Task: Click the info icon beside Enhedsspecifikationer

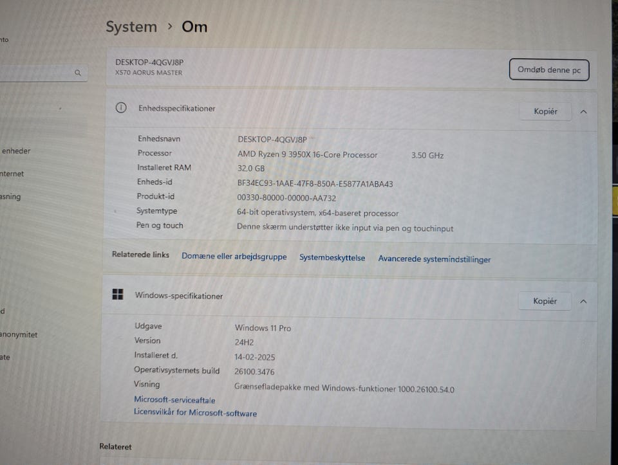Action: click(121, 108)
